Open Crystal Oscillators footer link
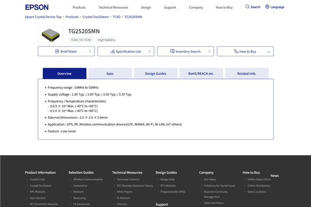Image resolution: width=311 pixels, height=207 pixels. 40,186
